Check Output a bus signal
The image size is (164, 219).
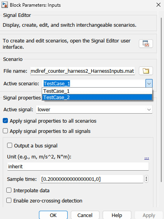pos(9,145)
